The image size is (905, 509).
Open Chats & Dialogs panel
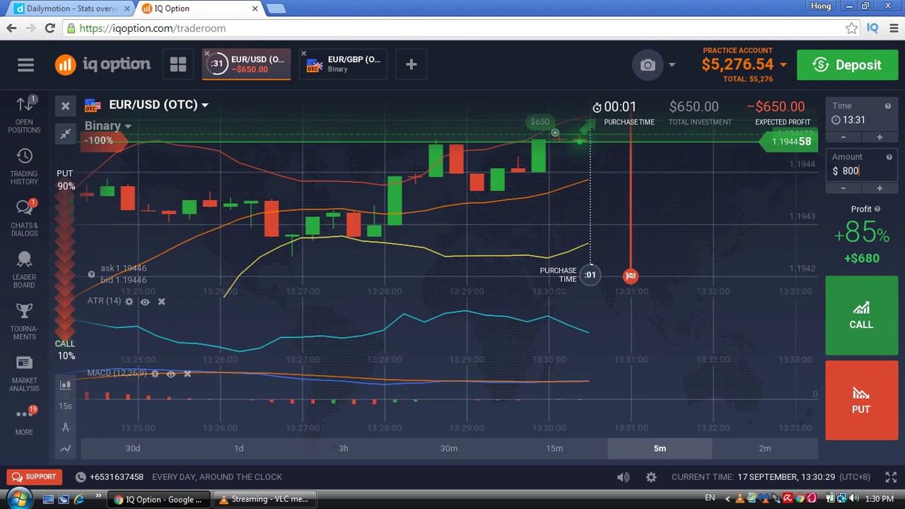(24, 218)
